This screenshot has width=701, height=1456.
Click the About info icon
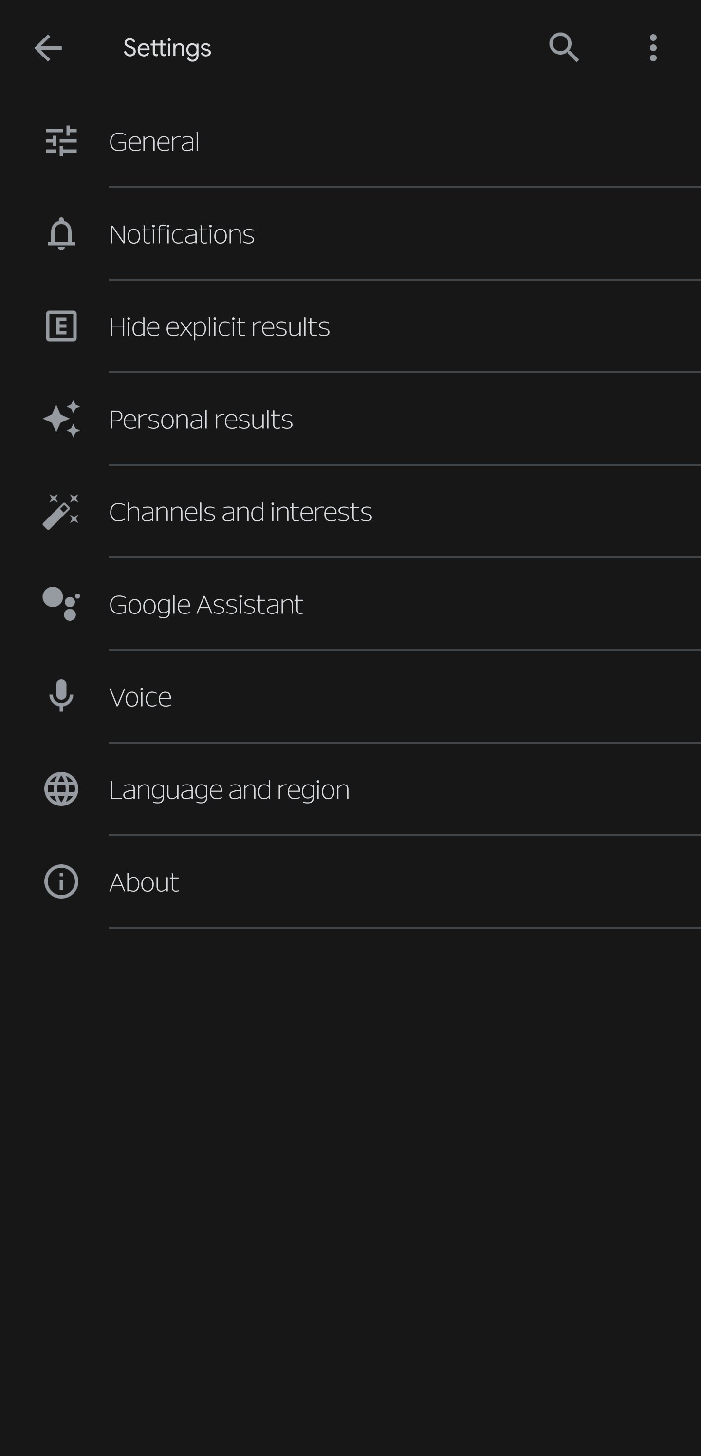tap(61, 882)
